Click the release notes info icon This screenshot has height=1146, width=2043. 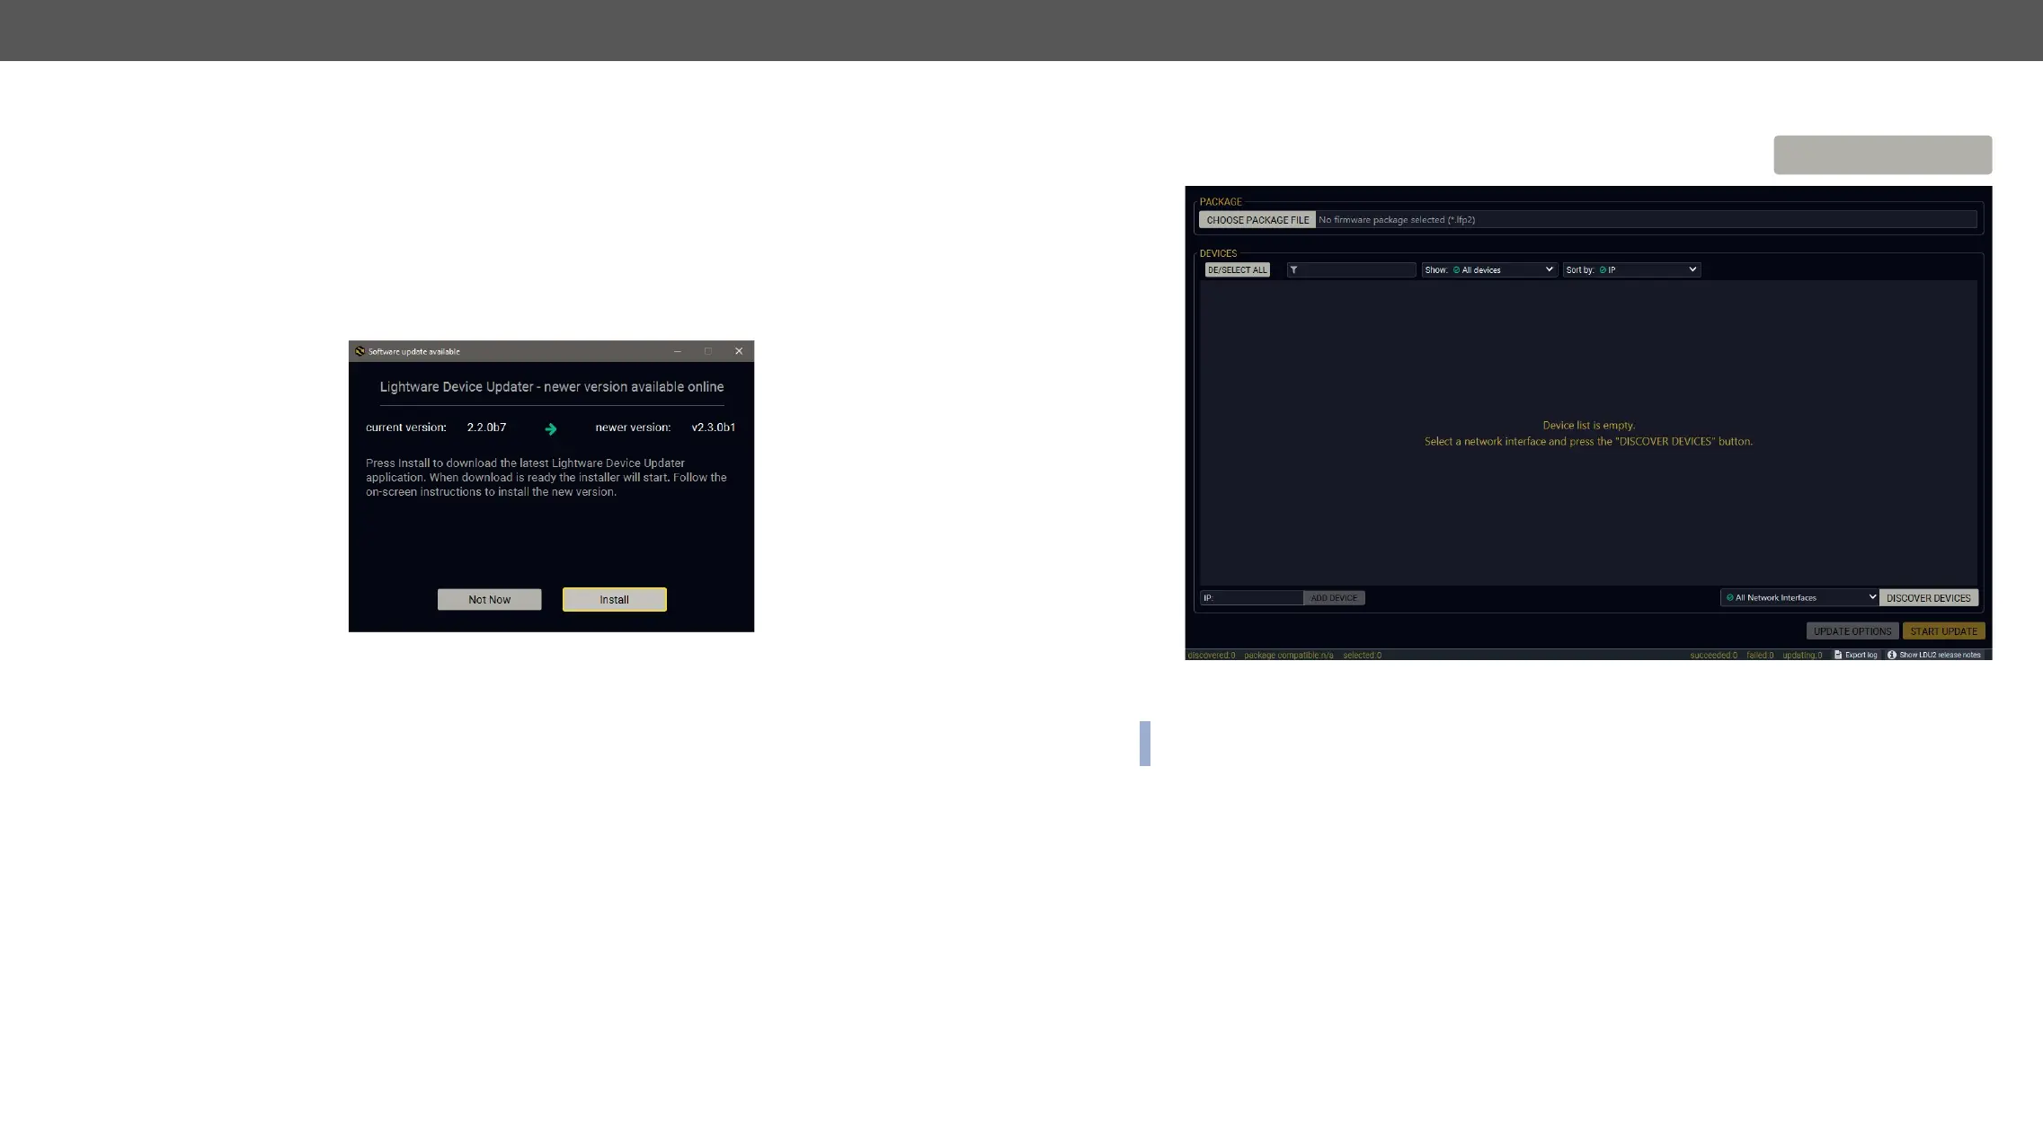(1892, 655)
